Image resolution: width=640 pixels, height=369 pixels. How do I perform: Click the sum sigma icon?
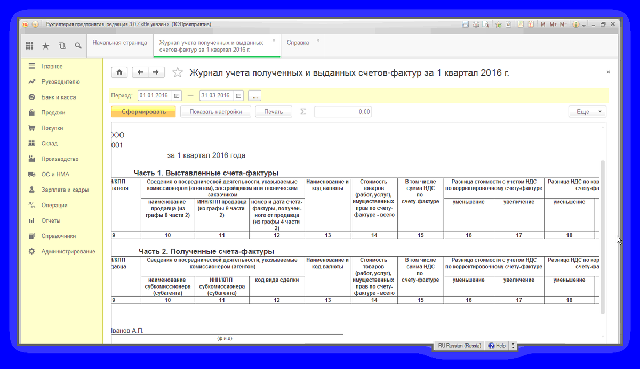(303, 112)
